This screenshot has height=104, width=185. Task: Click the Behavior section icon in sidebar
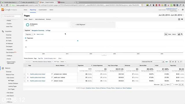(x=3, y=68)
